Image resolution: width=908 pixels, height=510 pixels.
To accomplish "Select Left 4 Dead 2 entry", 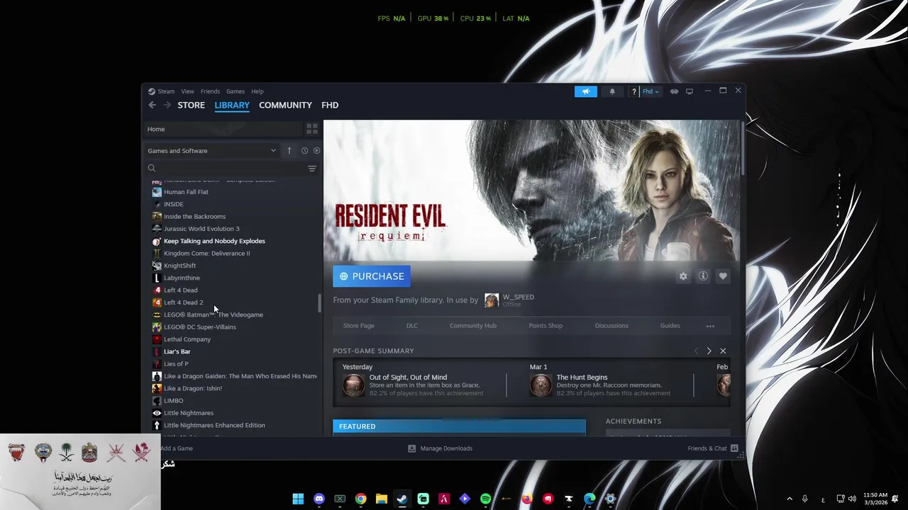I will pyautogui.click(x=183, y=302).
